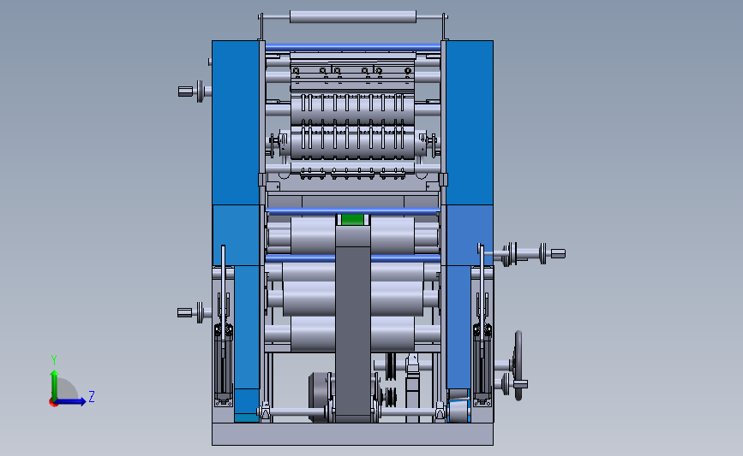
Task: Click the green Y axis of the orientation triad
Action: (x=55, y=386)
